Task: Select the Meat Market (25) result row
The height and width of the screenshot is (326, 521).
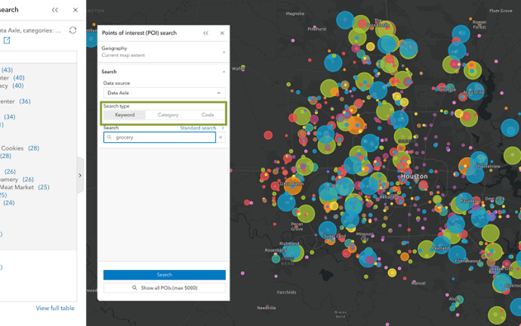Action: click(25, 187)
